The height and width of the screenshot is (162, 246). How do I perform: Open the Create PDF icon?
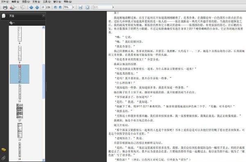(x=12, y=7)
